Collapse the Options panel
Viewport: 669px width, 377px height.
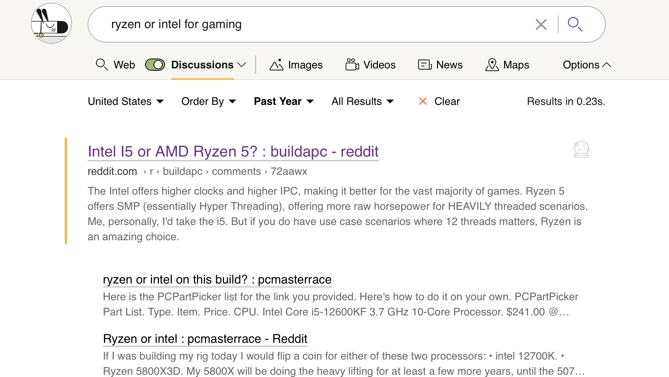(586, 65)
